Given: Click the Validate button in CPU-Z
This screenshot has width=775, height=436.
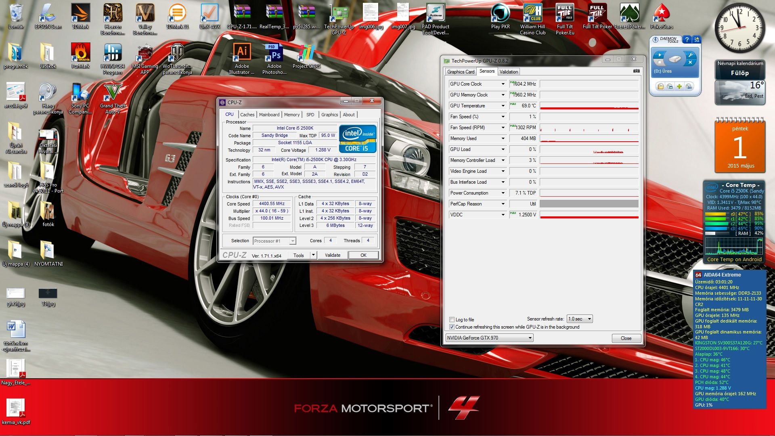Looking at the screenshot, I should coord(333,255).
